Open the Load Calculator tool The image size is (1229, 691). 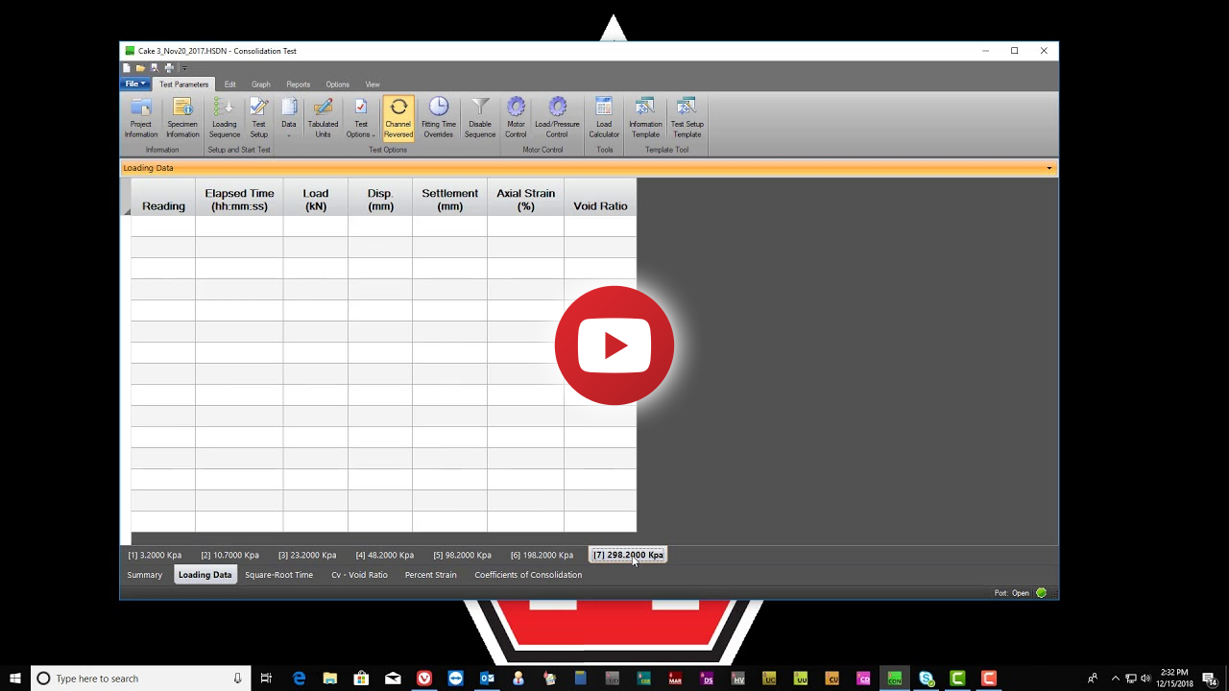tap(604, 118)
